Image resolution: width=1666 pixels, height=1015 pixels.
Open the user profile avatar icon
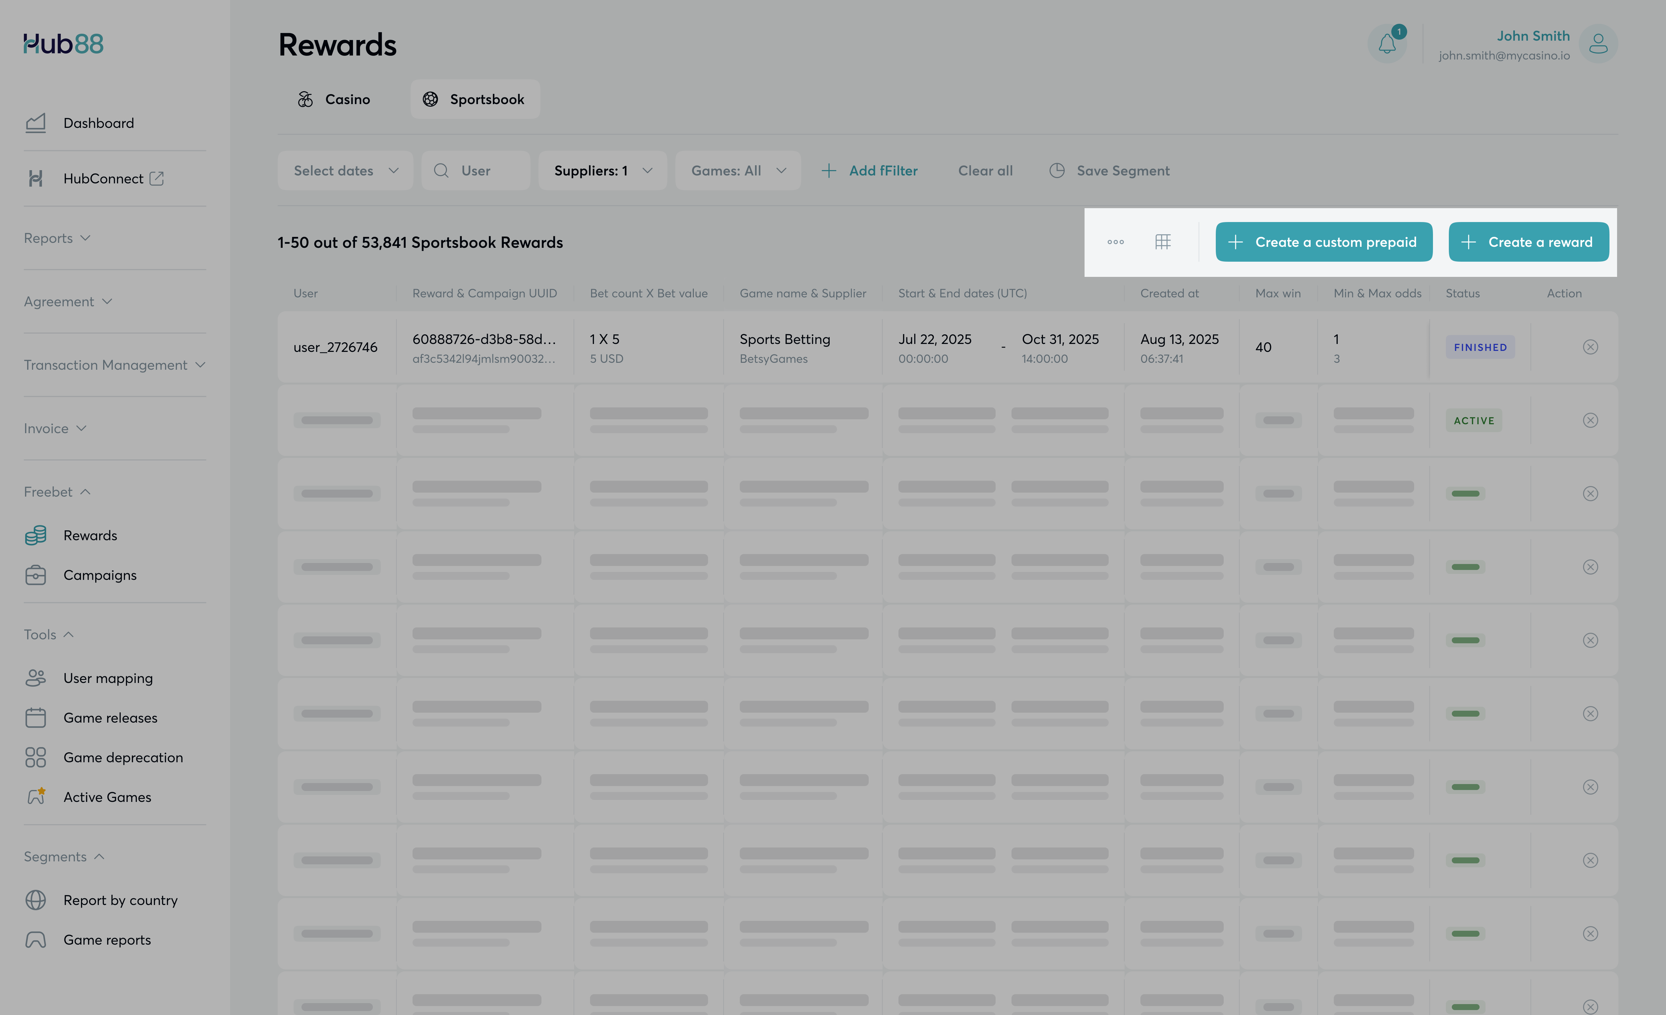point(1598,45)
